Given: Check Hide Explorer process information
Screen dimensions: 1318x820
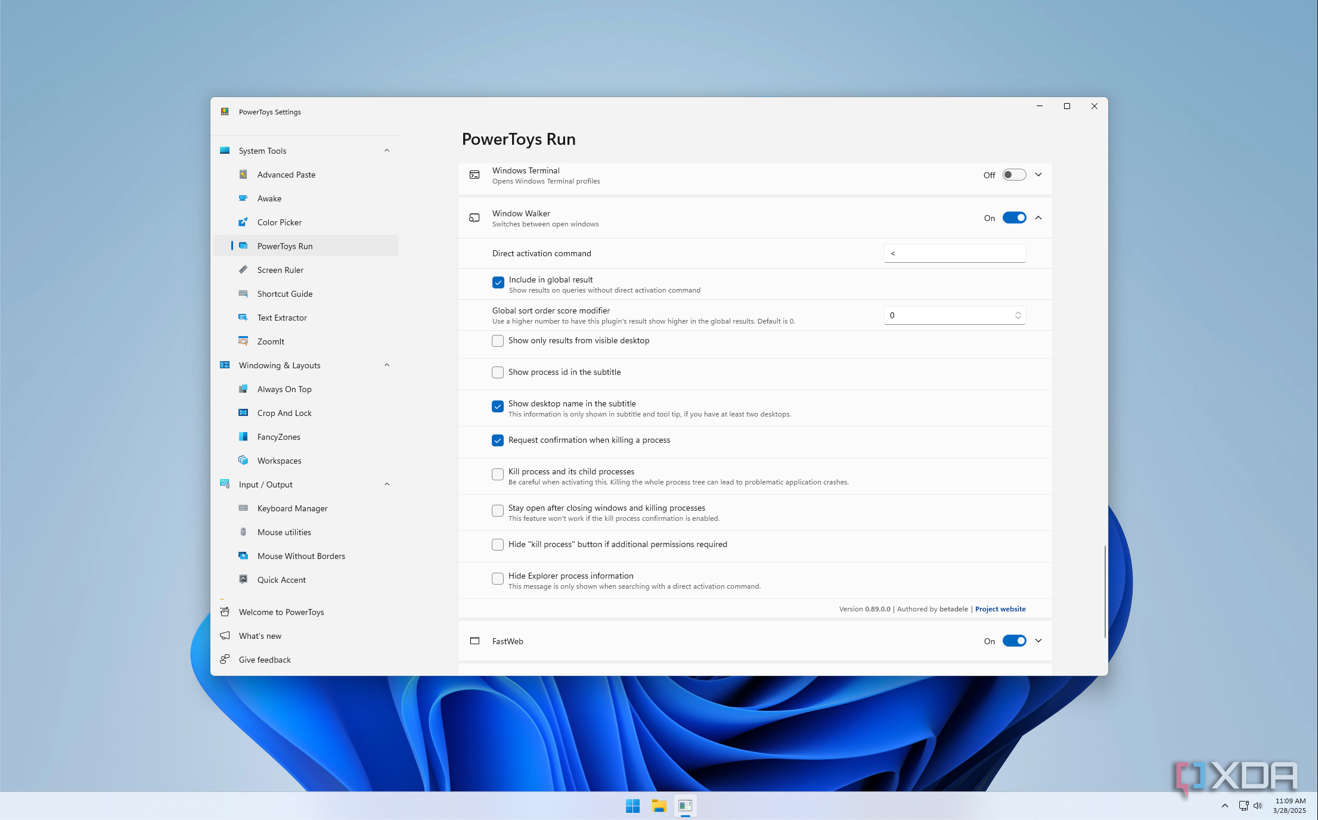Looking at the screenshot, I should click(x=498, y=579).
